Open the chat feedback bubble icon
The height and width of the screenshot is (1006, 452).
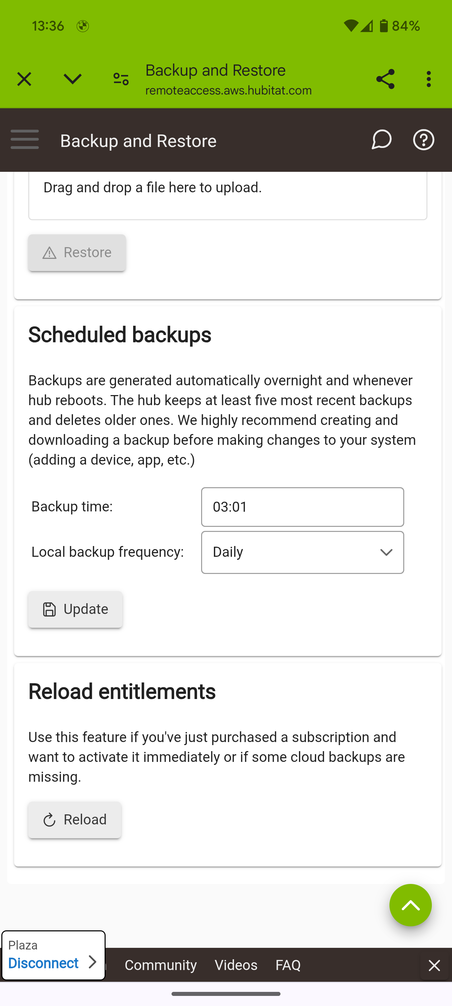(381, 140)
